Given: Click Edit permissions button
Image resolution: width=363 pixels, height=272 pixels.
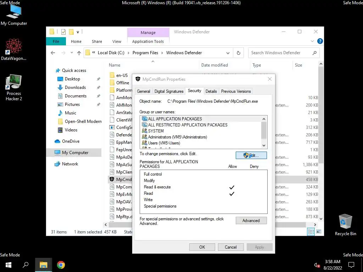Looking at the screenshot, I should pos(251,155).
